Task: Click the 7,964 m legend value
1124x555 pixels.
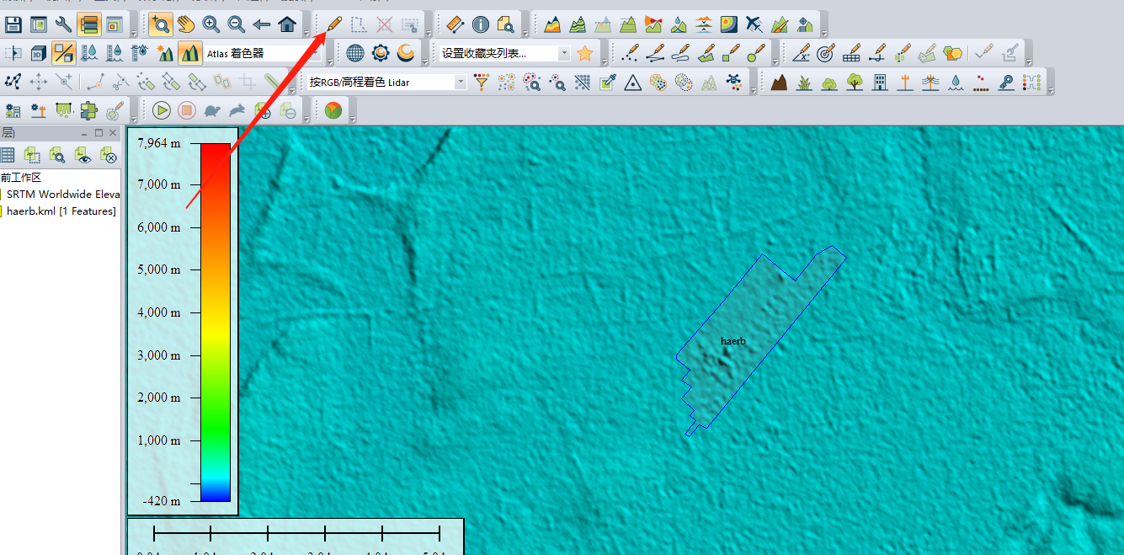Action: 160,143
